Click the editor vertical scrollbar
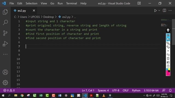This screenshot has height=98, width=175. [x=173, y=32]
